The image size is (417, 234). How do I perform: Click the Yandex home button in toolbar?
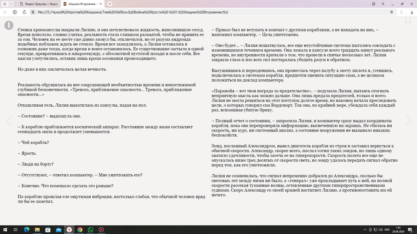click(x=15, y=12)
